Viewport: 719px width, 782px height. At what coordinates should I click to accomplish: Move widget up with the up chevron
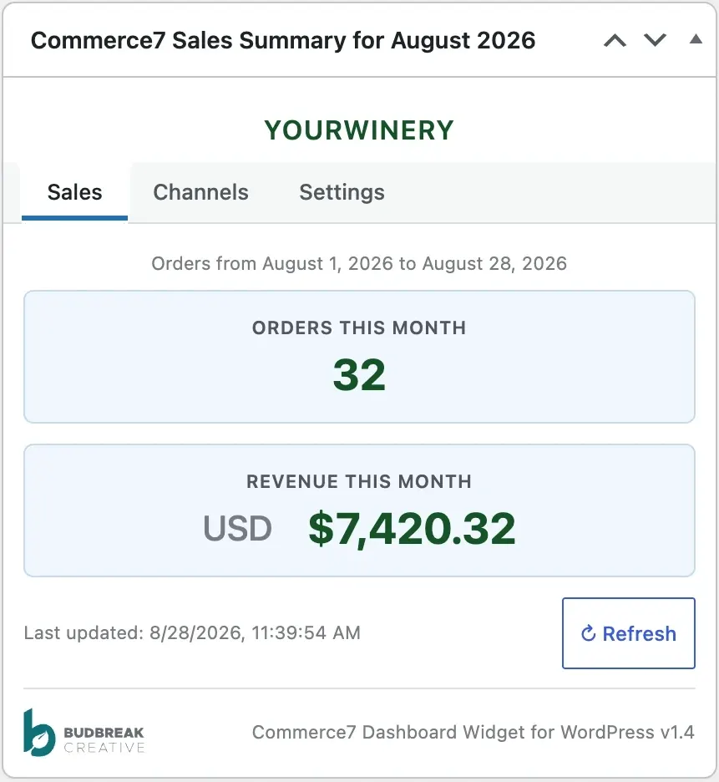pyautogui.click(x=615, y=40)
